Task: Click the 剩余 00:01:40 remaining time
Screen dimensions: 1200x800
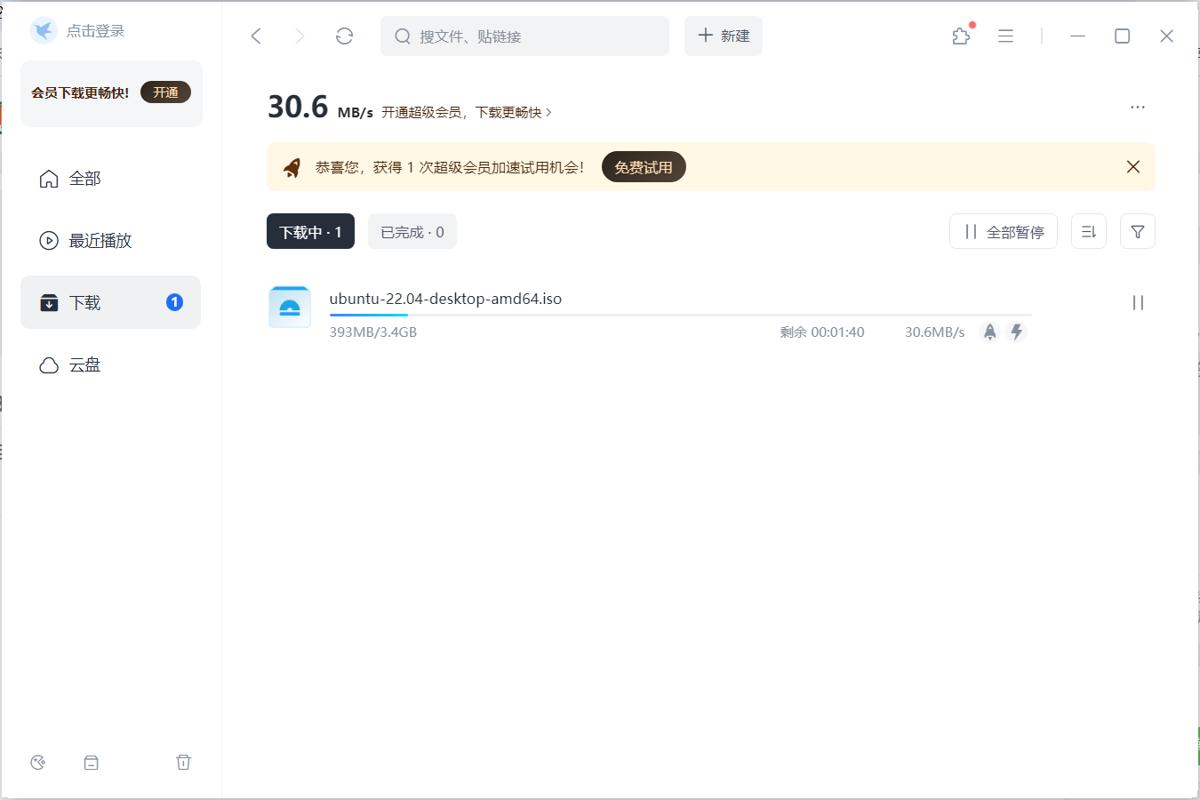Action: pyautogui.click(x=822, y=332)
